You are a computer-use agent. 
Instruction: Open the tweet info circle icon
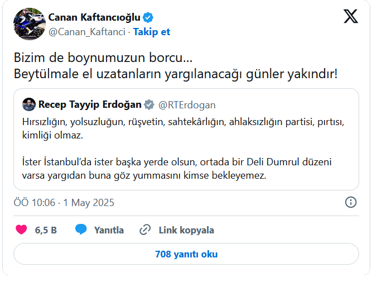(x=351, y=202)
